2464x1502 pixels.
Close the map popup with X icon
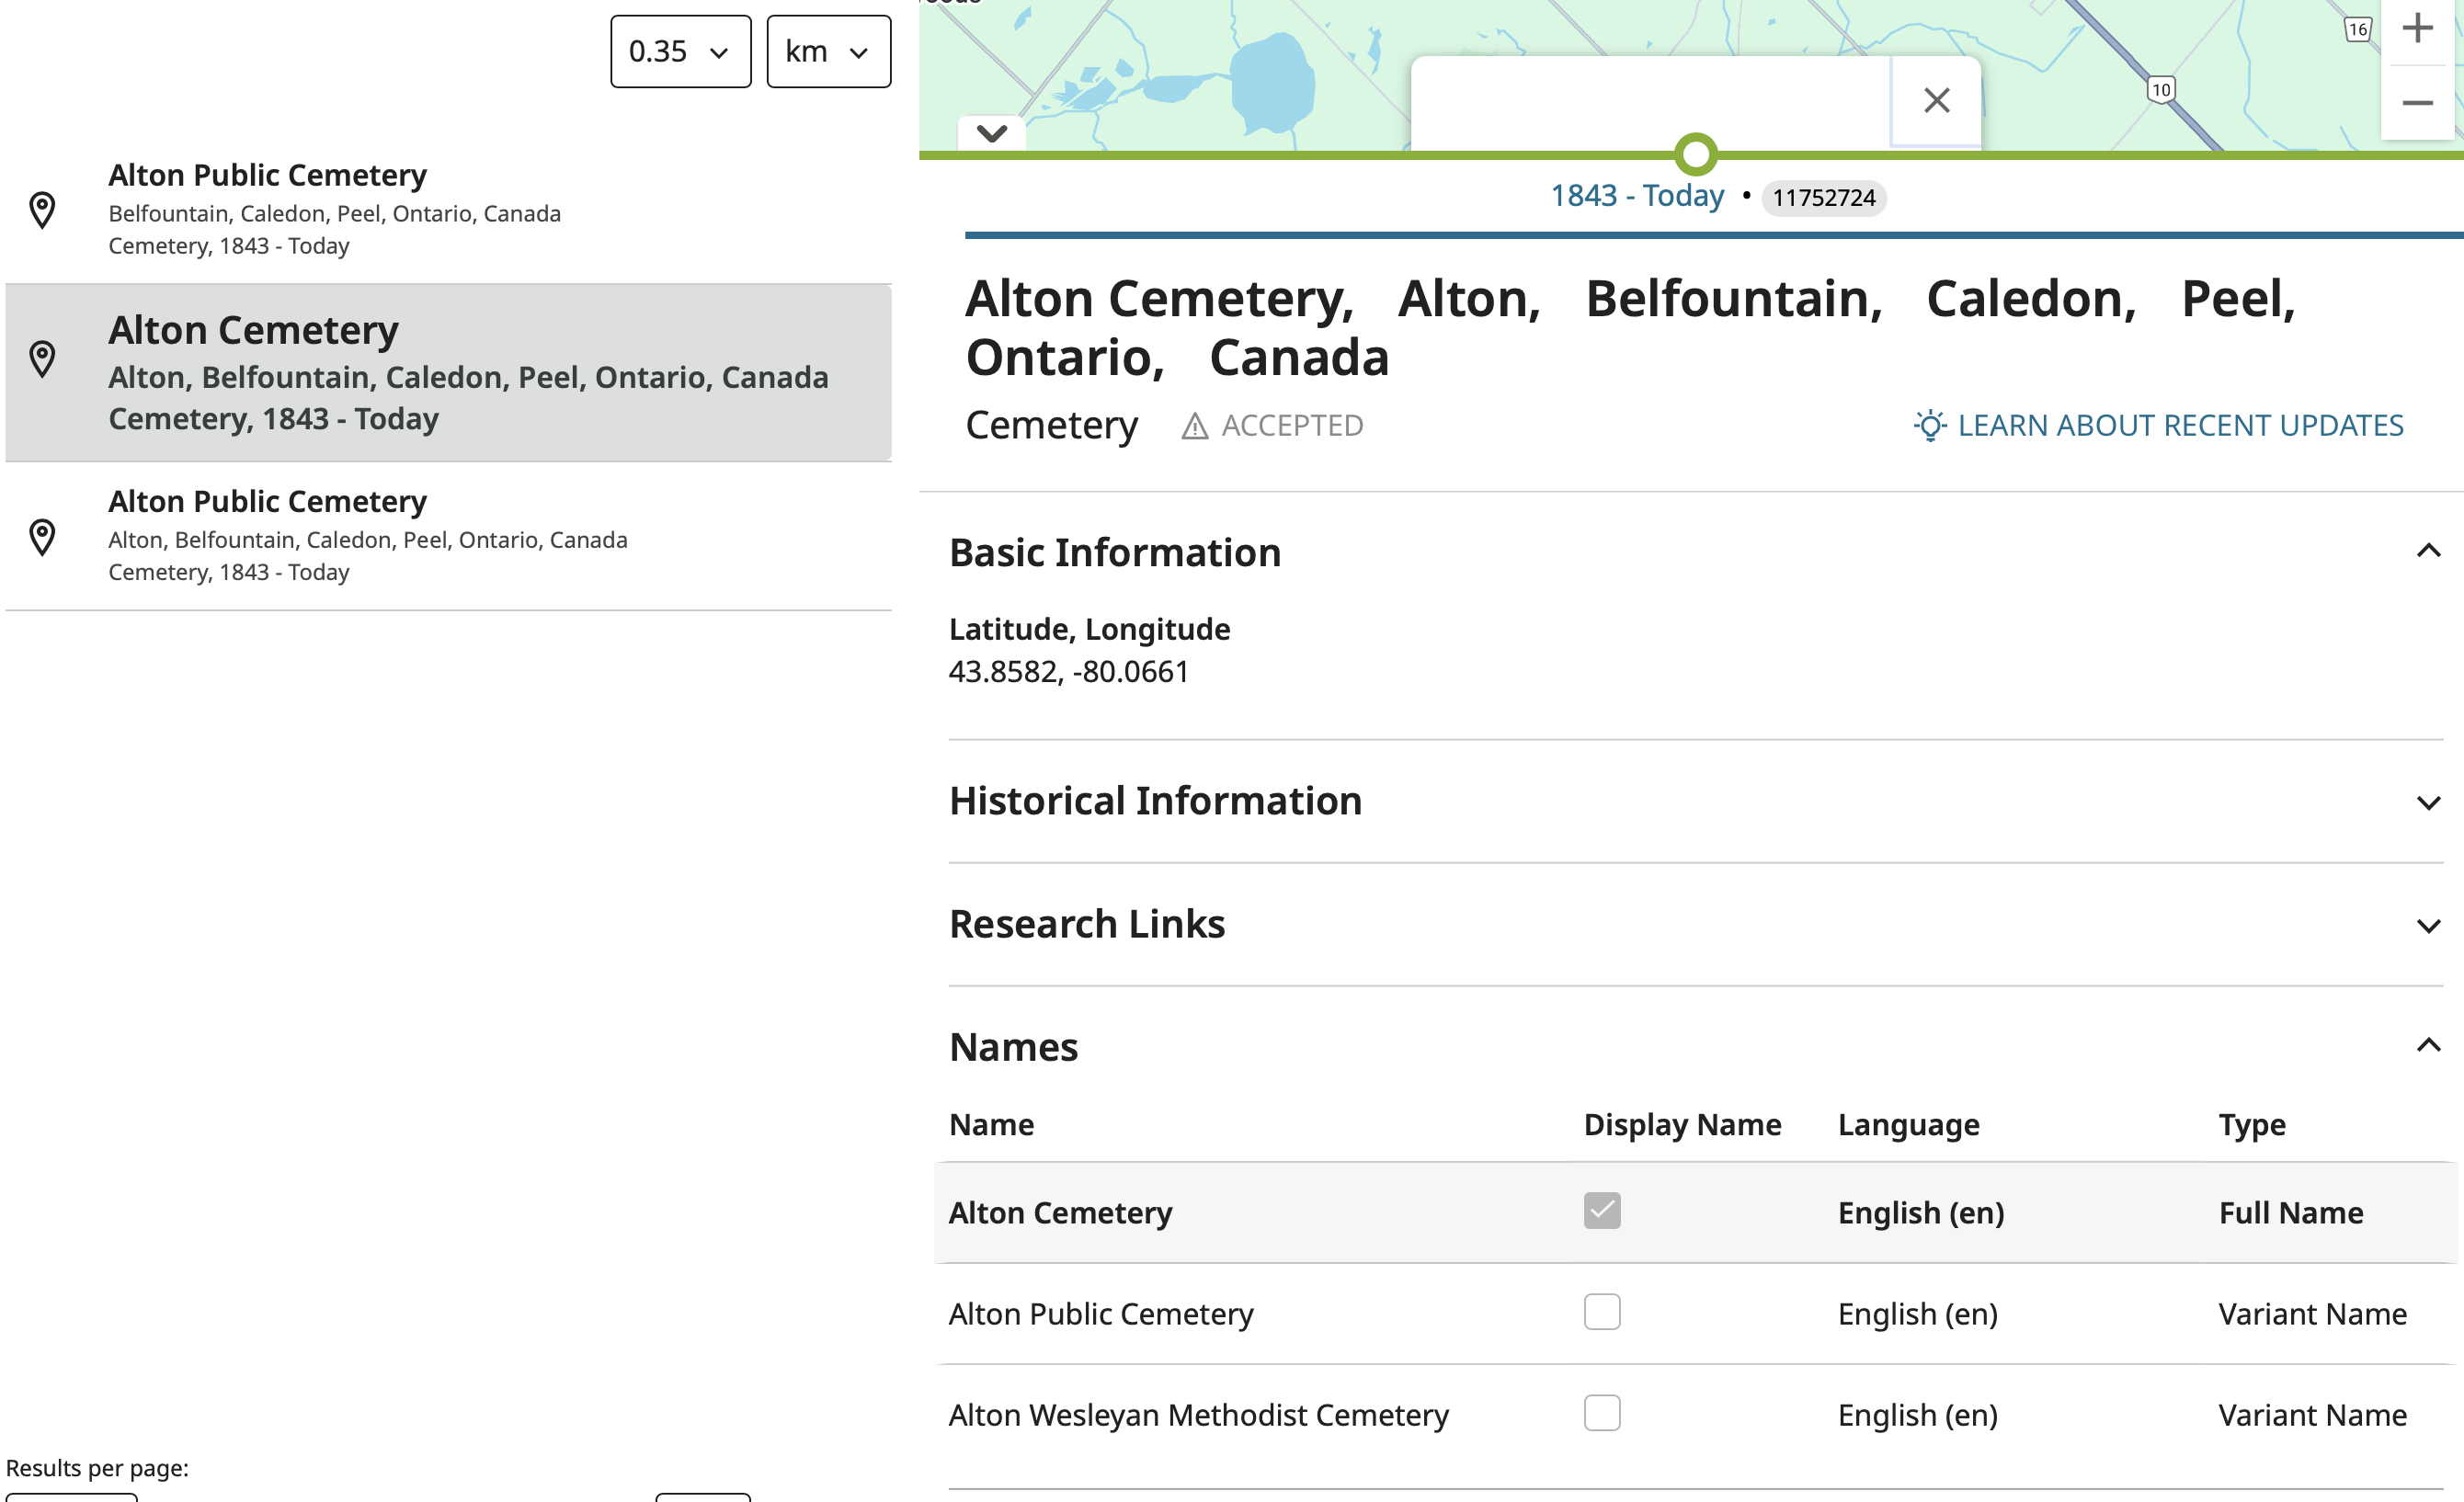point(1936,100)
